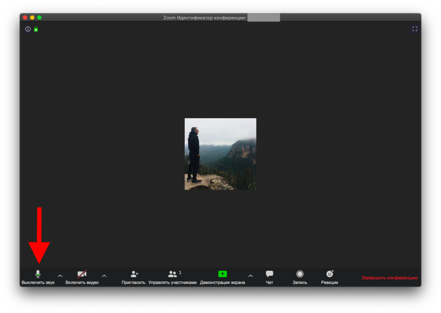Select the participant's profile photo
This screenshot has height=313, width=441.
[x=220, y=154]
